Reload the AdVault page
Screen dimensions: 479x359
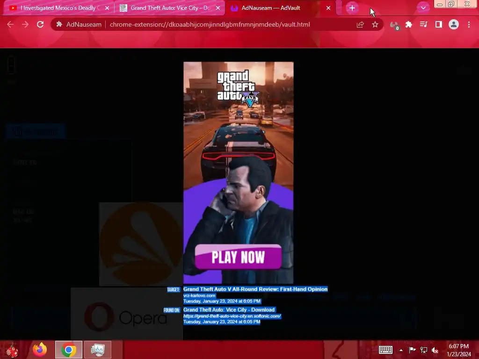(x=40, y=24)
